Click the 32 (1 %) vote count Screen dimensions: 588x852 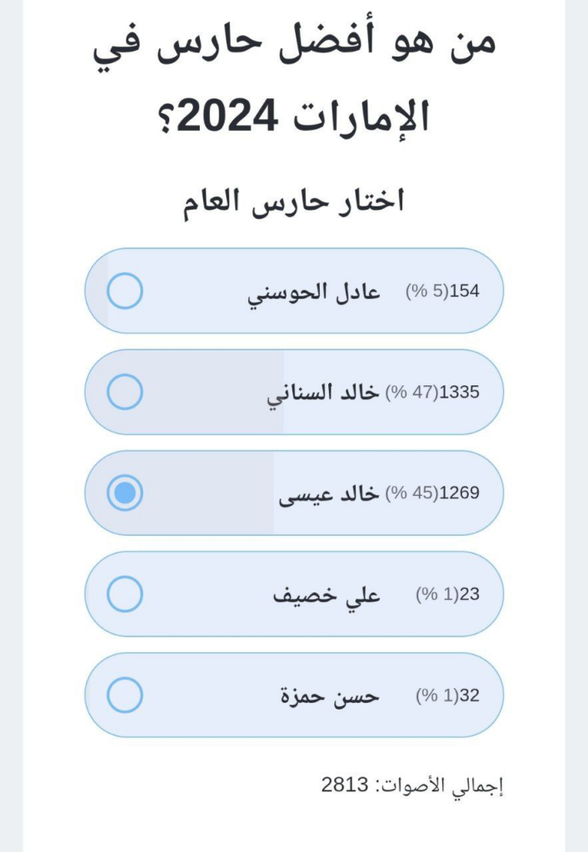[447, 696]
